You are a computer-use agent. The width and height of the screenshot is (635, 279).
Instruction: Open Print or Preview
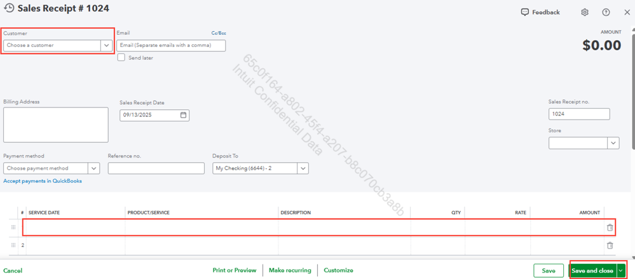pos(235,270)
